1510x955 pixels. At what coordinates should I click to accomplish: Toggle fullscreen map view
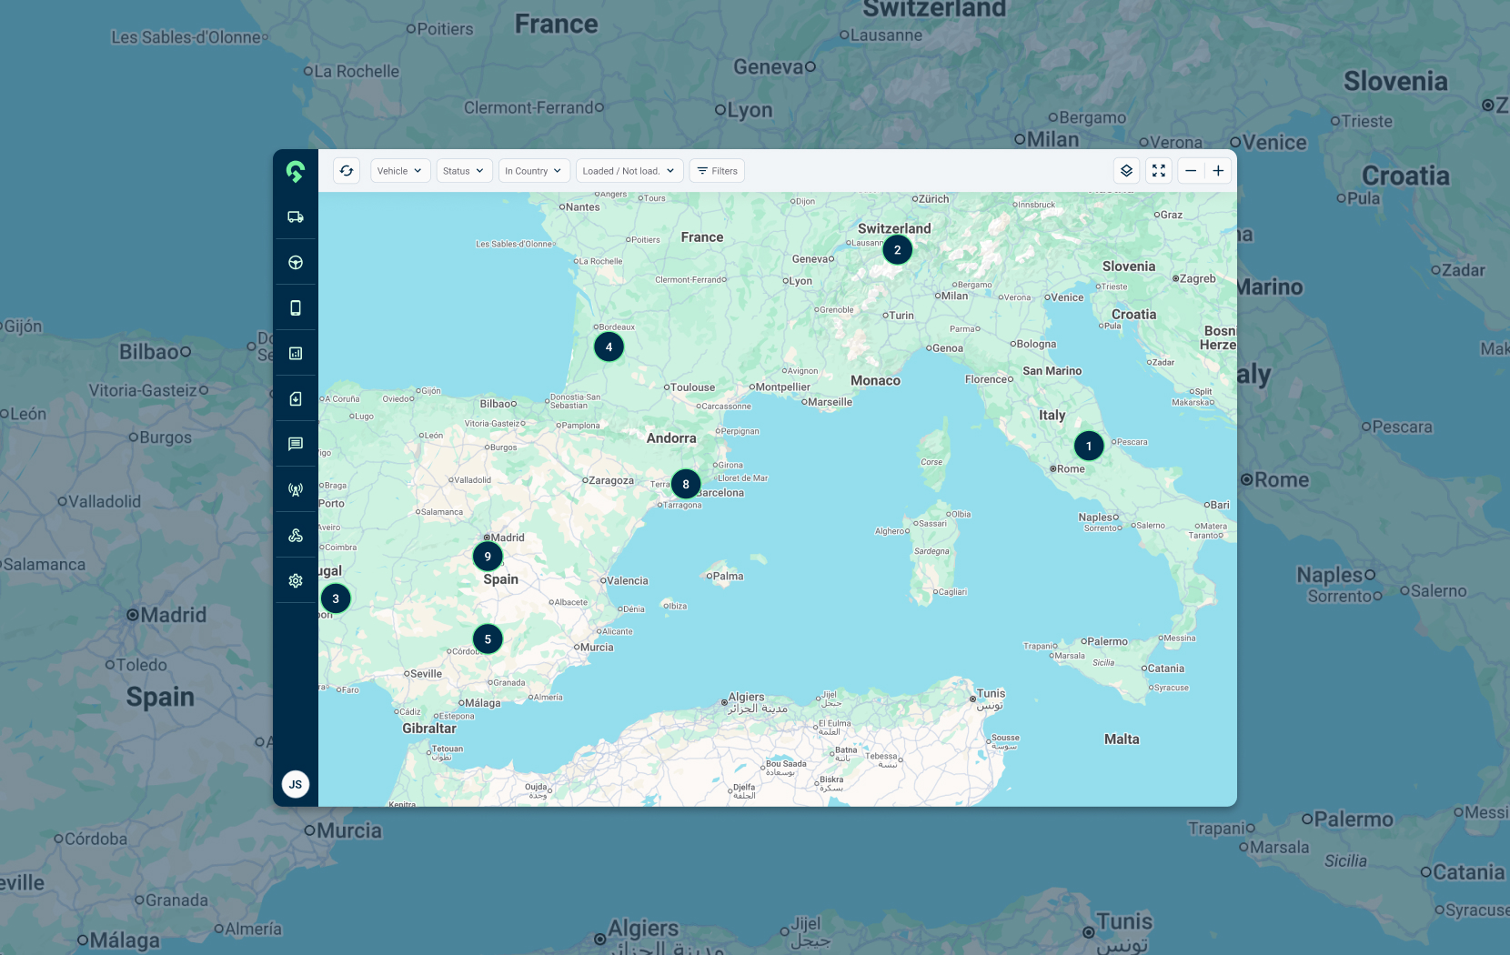1158,171
